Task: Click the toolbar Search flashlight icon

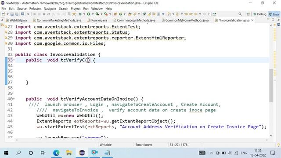Action: (135, 14)
